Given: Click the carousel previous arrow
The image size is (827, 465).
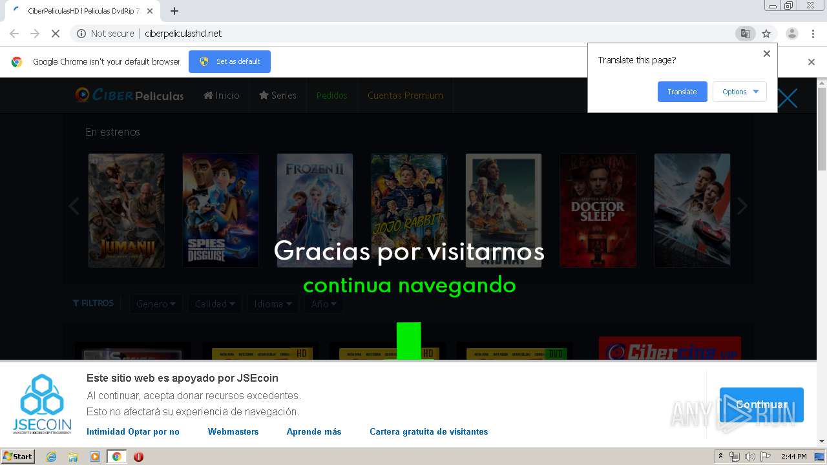Looking at the screenshot, I should coord(74,206).
